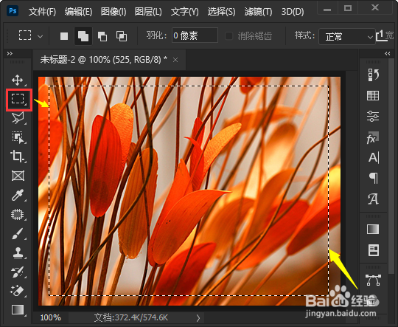The height and width of the screenshot is (327, 398).
Task: Choose the Add to selection mode
Action: (x=83, y=36)
